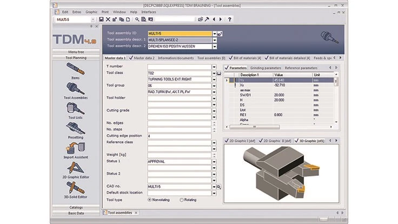Click the help question mark icon
Image resolution: width=398 pixels, height=224 pixels.
pos(230,19)
